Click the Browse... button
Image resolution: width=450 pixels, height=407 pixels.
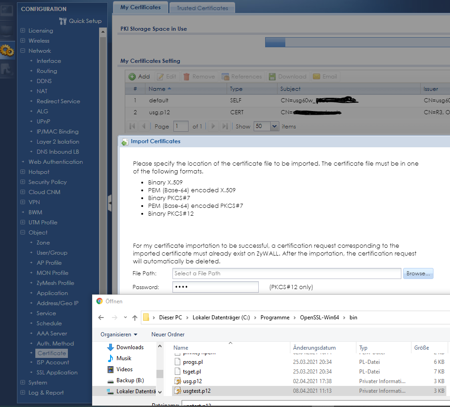click(x=418, y=273)
